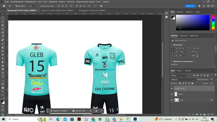217x122 pixels.
Task: Click the Home icon in options bar
Action: (4, 6)
